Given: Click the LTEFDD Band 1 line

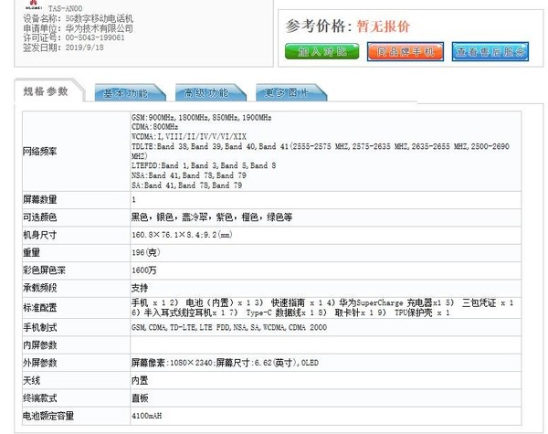Looking at the screenshot, I should coord(204,165).
